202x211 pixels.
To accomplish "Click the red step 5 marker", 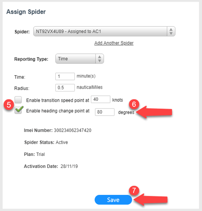I will coord(9,105).
